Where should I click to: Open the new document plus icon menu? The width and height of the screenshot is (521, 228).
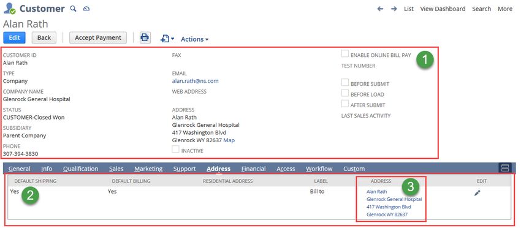pos(167,39)
